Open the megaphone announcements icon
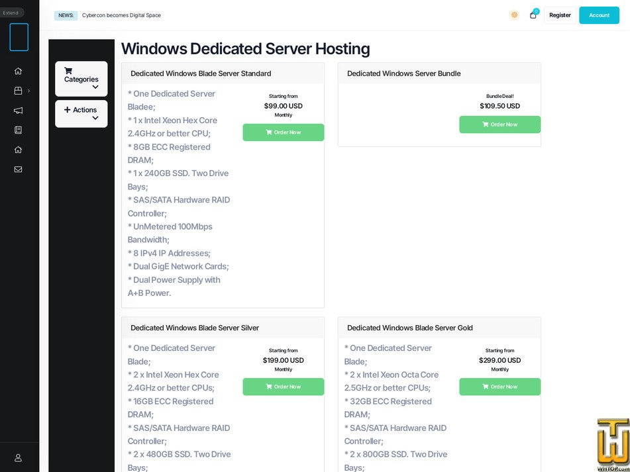Viewport: 630px width, 472px height. (x=18, y=111)
